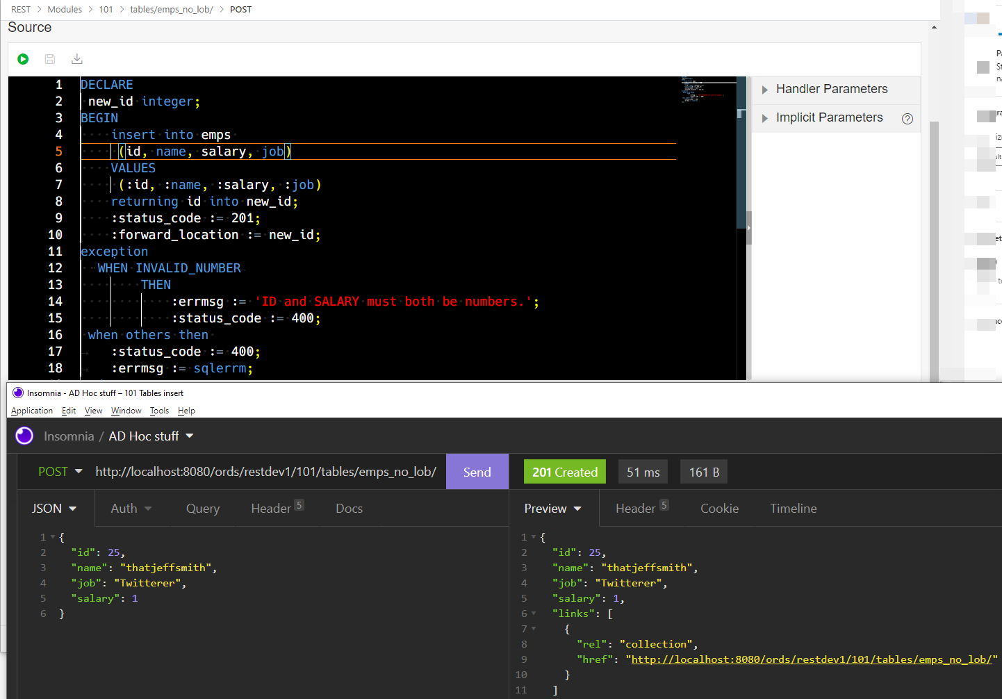
Task: Collapse the links array using the fold arrow
Action: point(534,614)
